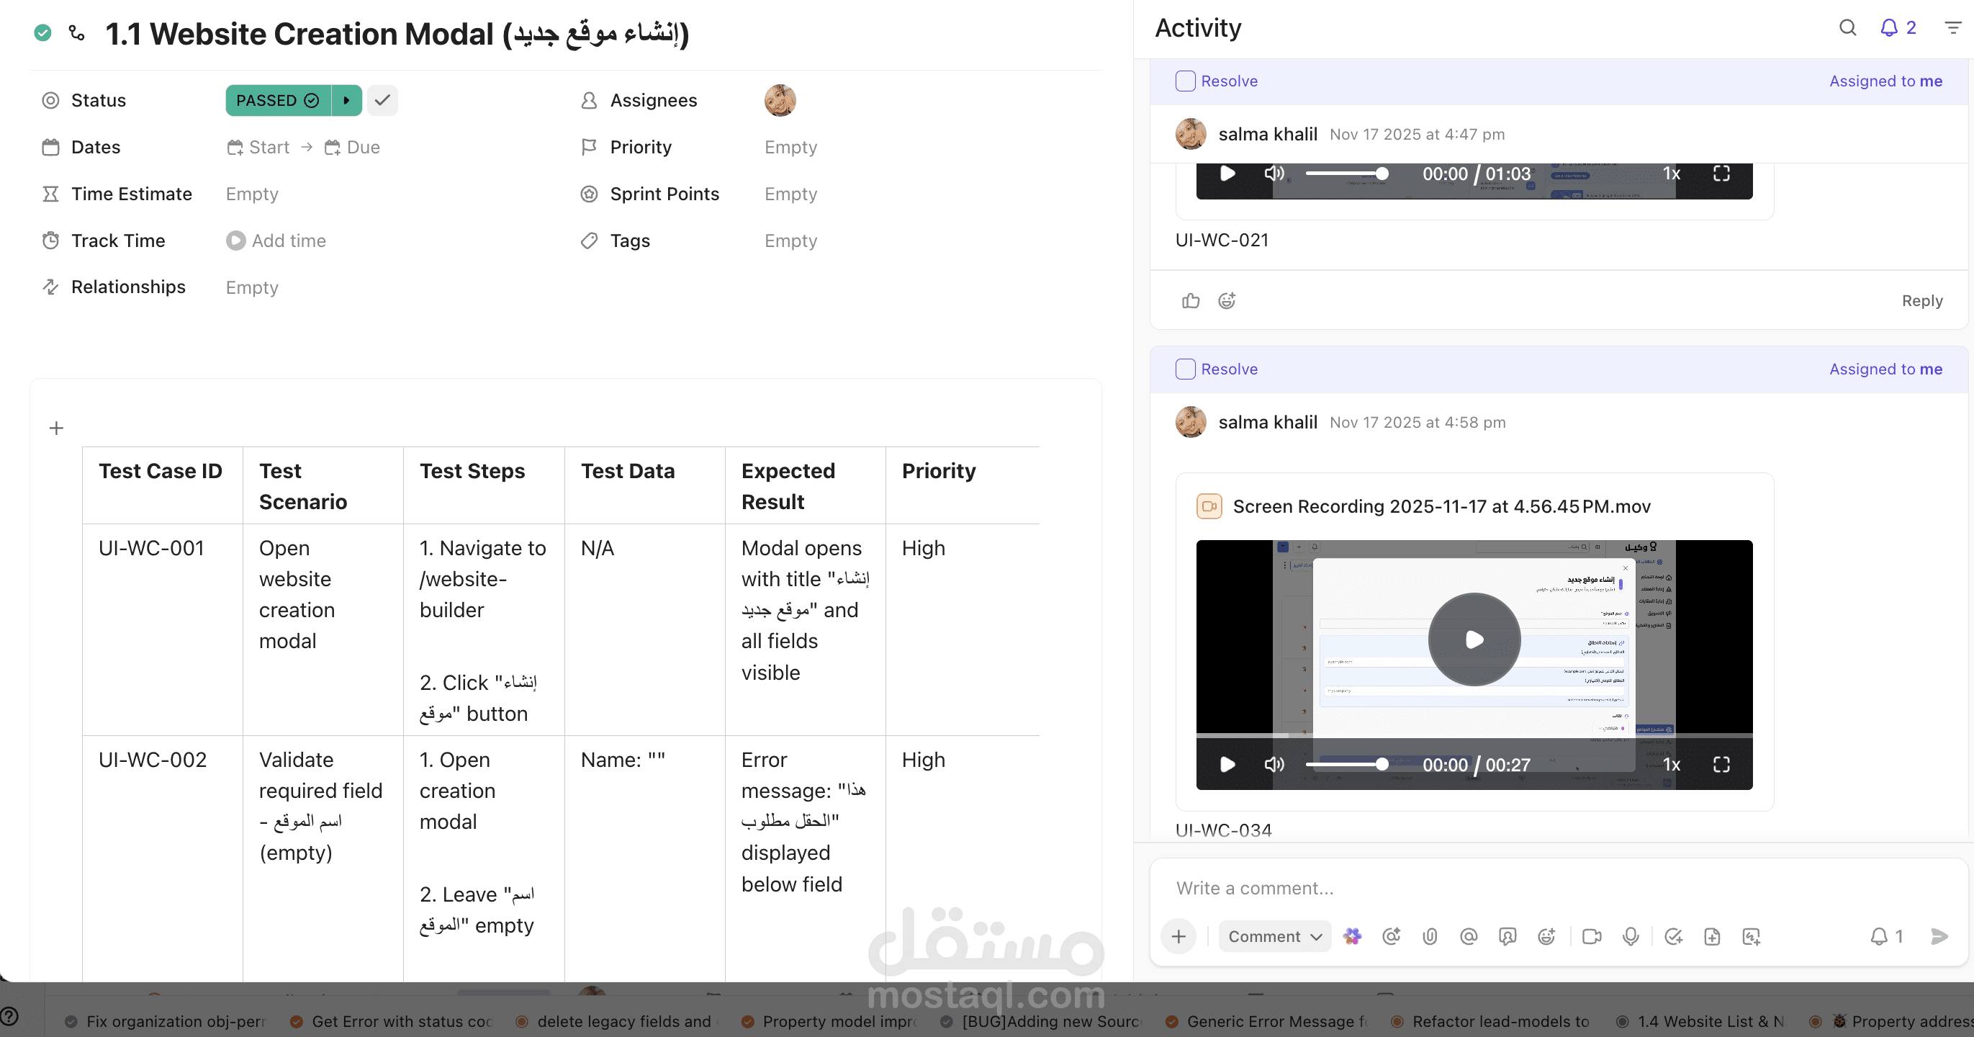Viewport: 1974px width, 1037px height.
Task: Like the UI-WC-021 comment with thumbs up
Action: 1190,300
